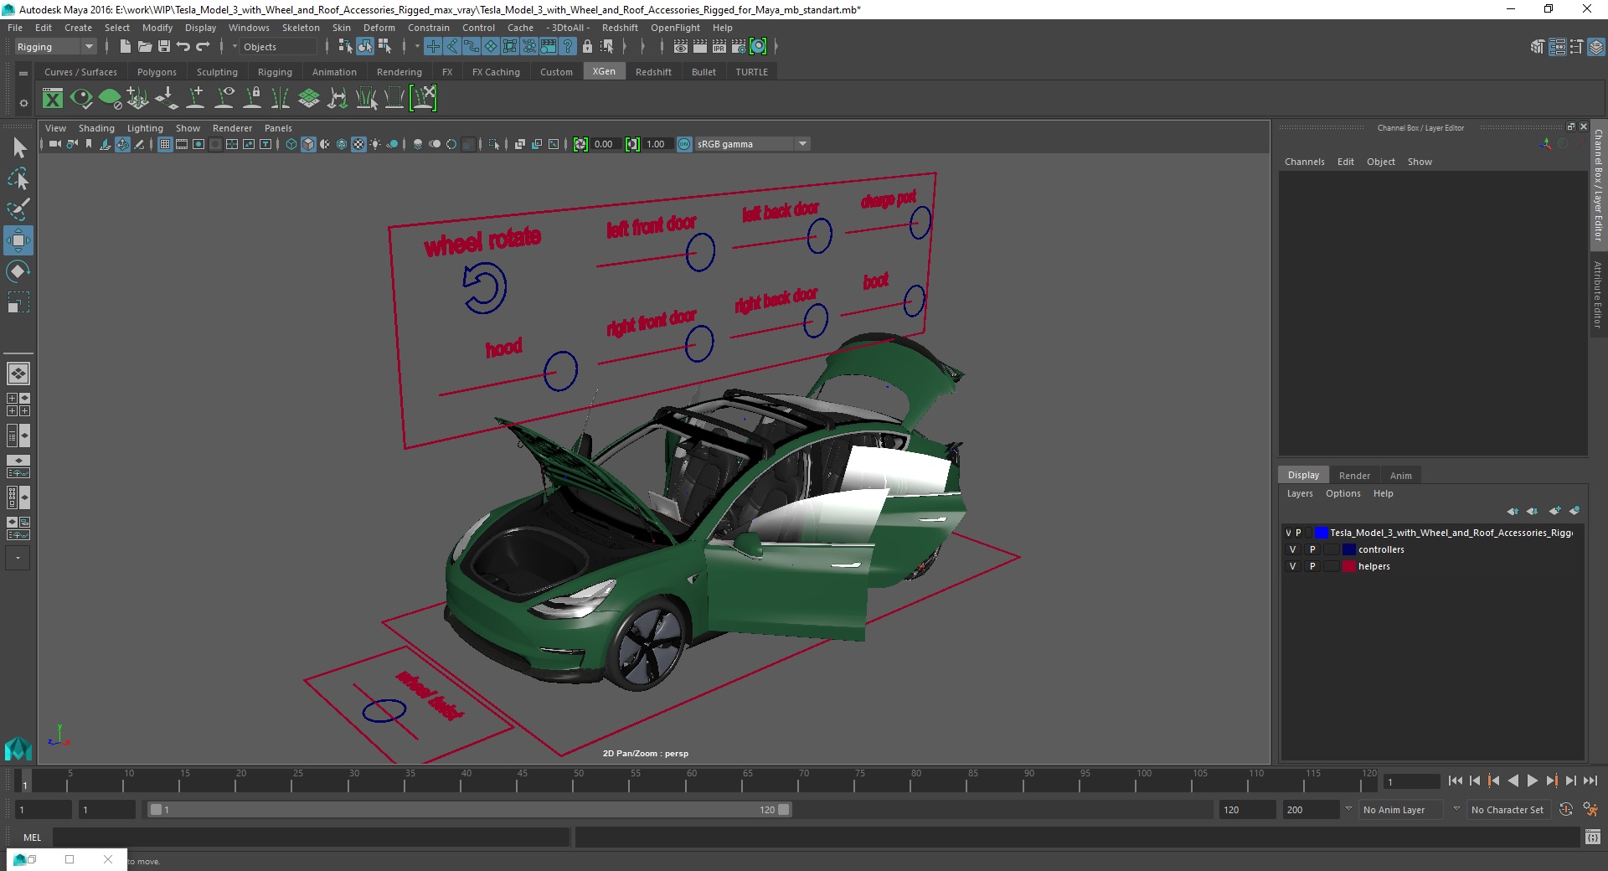Select the arrow Select tool in toolbox
This screenshot has width=1608, height=871.
[x=18, y=148]
